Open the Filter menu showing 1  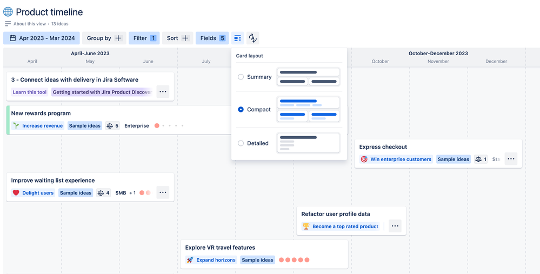point(144,38)
